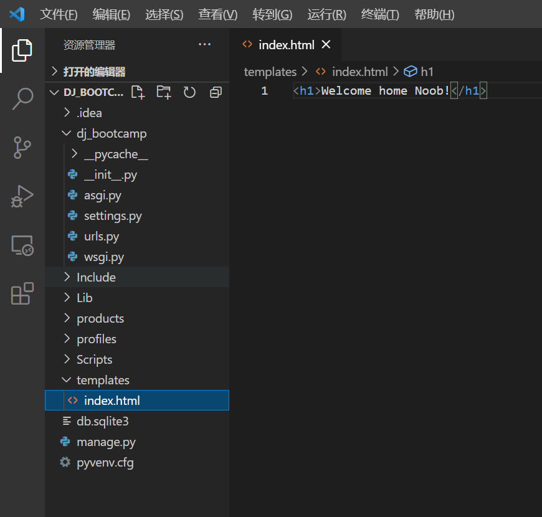Refresh the Explorer file tree

189,92
